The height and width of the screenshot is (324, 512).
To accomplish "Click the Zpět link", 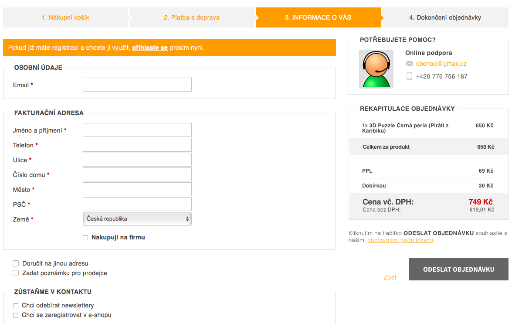I will (x=390, y=277).
